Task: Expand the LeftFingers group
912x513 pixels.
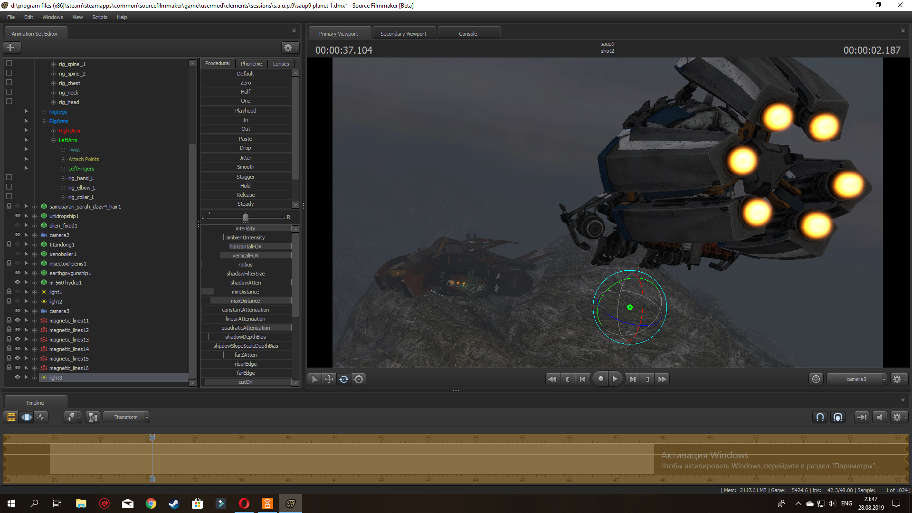Action: coord(63,169)
